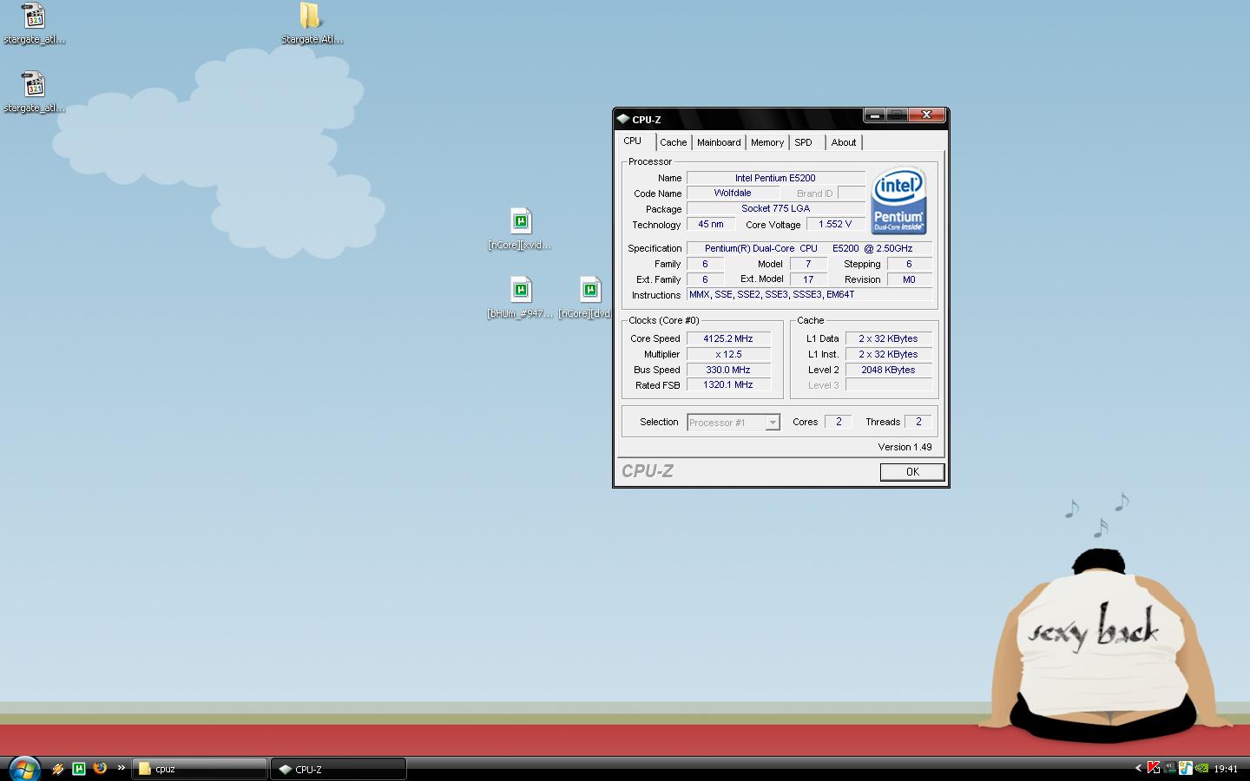Open the temperature monitor tray icon
The width and height of the screenshot is (1250, 781).
(x=1169, y=768)
